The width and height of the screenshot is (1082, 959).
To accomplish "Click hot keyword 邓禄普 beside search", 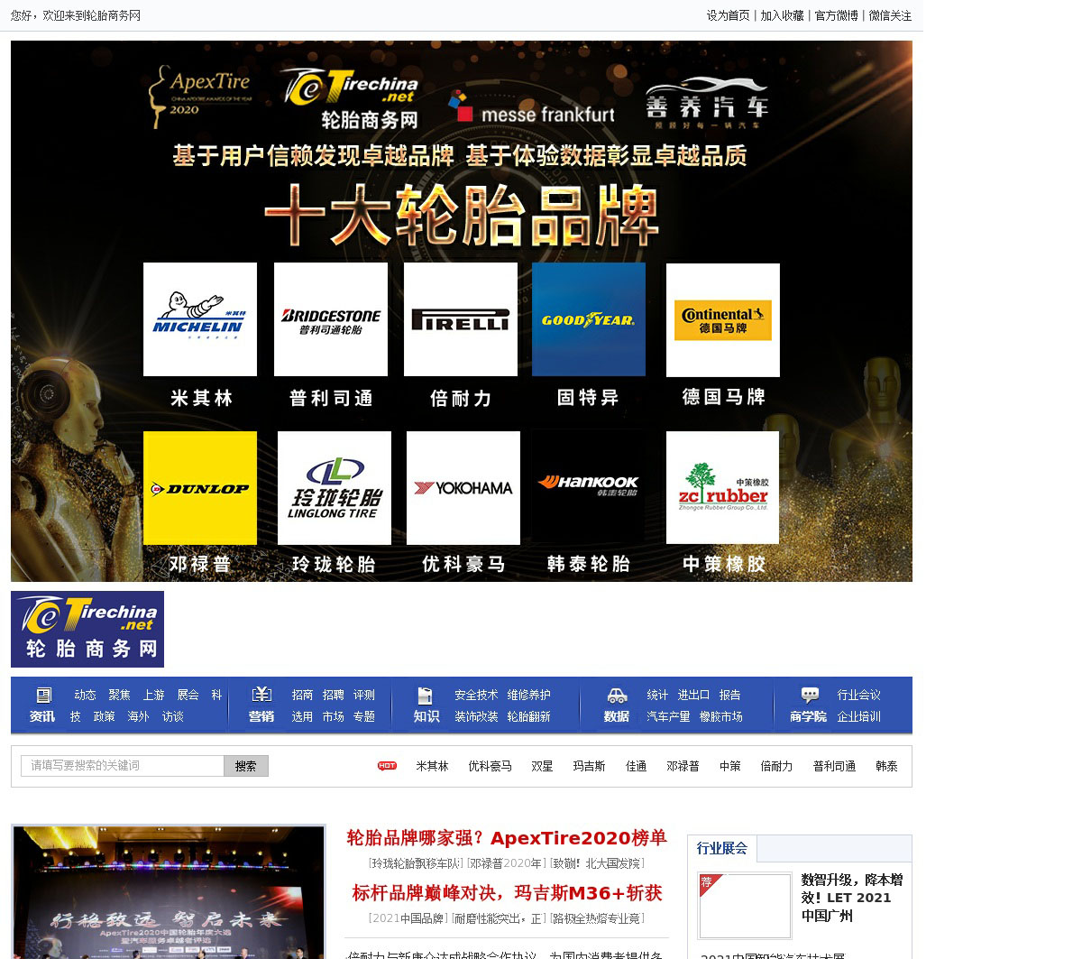I will point(683,766).
